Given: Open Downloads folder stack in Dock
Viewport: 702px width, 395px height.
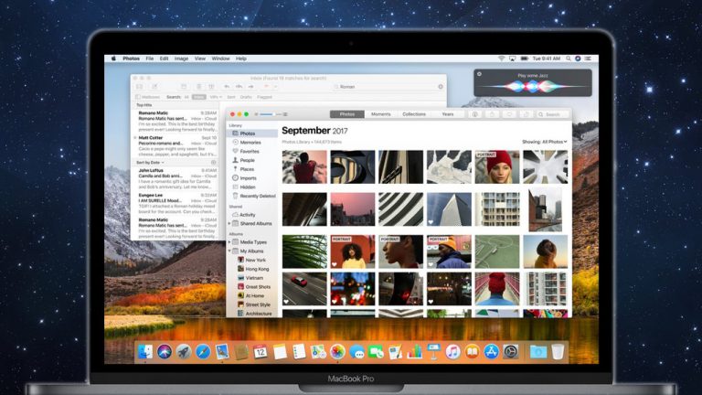Looking at the screenshot, I should tap(538, 351).
